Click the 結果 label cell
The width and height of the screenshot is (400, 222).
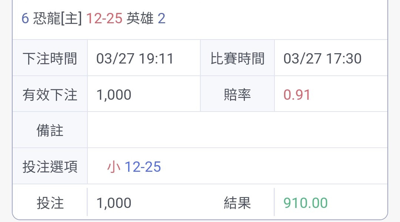[x=237, y=203]
